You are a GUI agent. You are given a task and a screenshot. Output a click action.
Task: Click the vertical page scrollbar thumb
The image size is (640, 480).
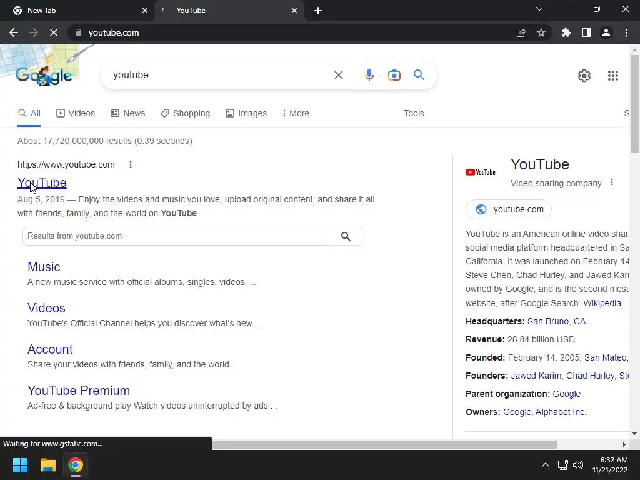click(634, 103)
